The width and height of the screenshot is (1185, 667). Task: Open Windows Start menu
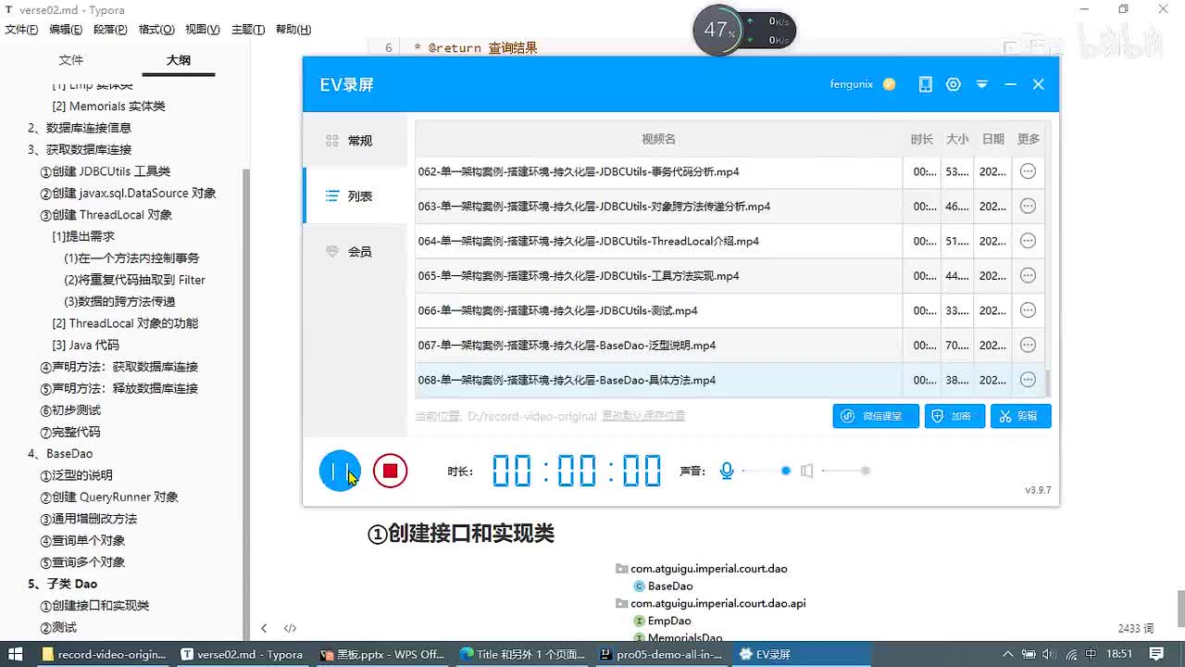tap(17, 654)
